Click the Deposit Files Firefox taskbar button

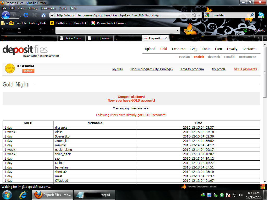coord(52,195)
